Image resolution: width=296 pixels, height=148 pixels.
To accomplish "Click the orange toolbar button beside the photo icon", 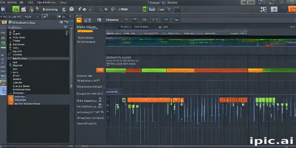I will click(292, 9).
